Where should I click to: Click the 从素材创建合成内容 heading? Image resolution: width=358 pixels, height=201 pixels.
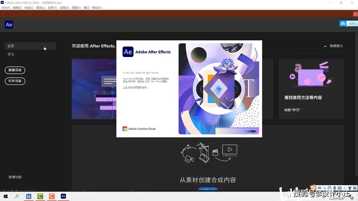(208, 180)
